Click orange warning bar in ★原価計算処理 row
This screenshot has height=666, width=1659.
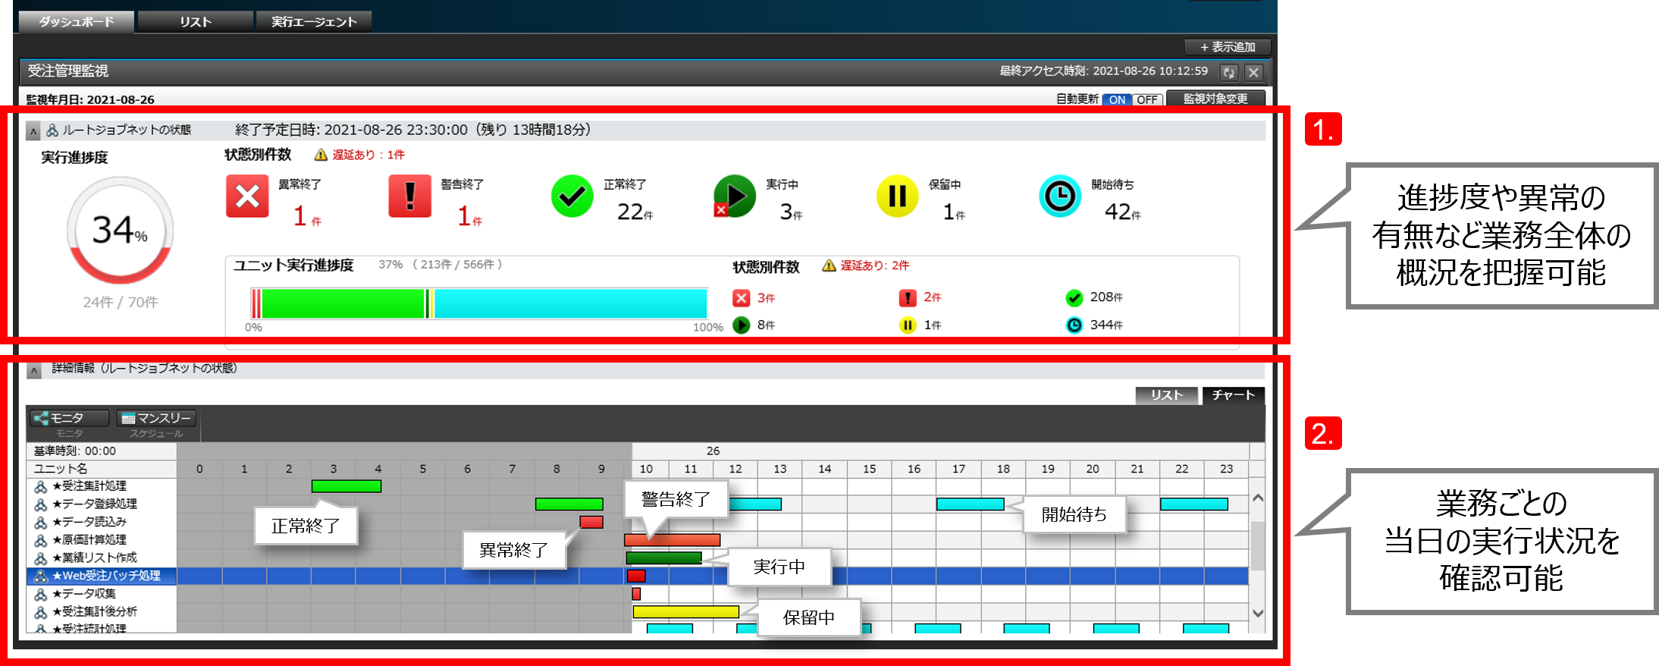672,540
